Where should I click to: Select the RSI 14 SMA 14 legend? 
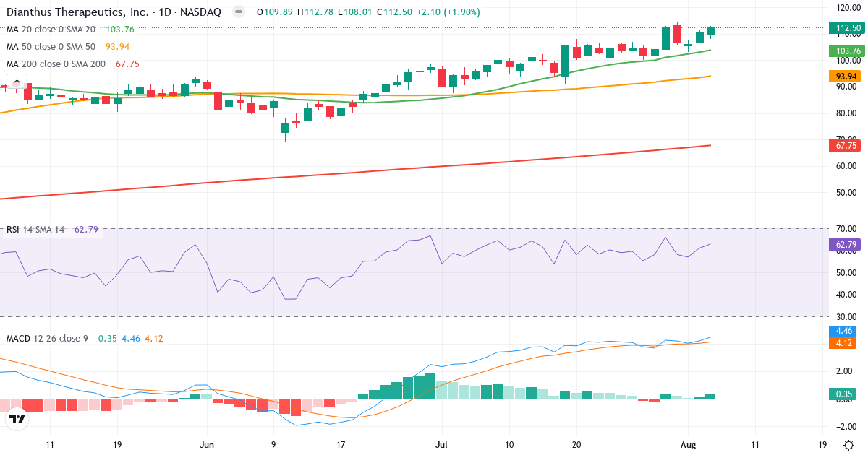pyautogui.click(x=35, y=230)
